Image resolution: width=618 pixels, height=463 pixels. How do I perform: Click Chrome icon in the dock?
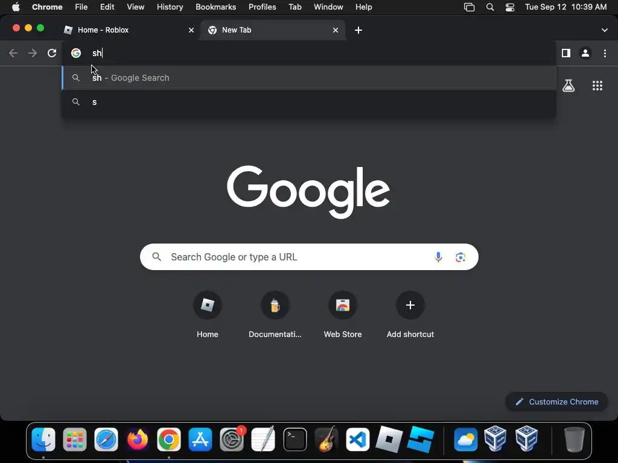coord(169,439)
